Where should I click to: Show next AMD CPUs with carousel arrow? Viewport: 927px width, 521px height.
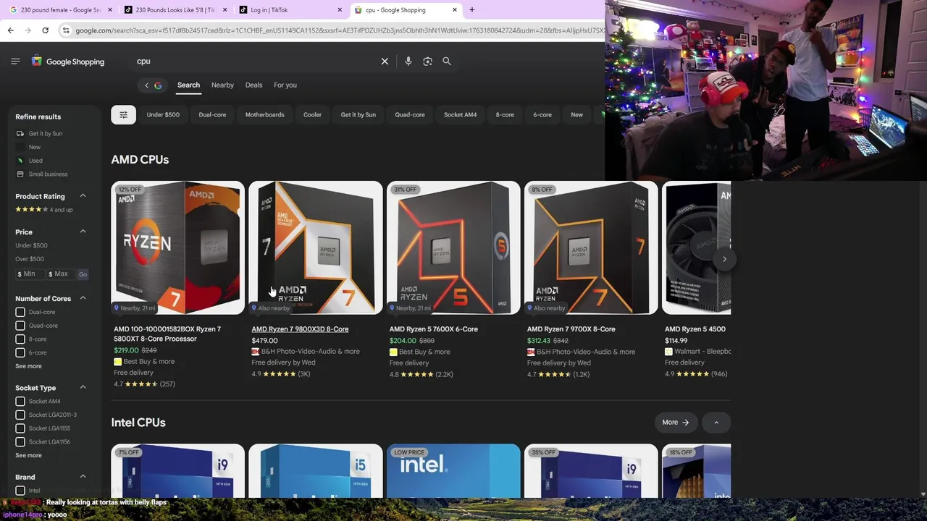pos(724,259)
